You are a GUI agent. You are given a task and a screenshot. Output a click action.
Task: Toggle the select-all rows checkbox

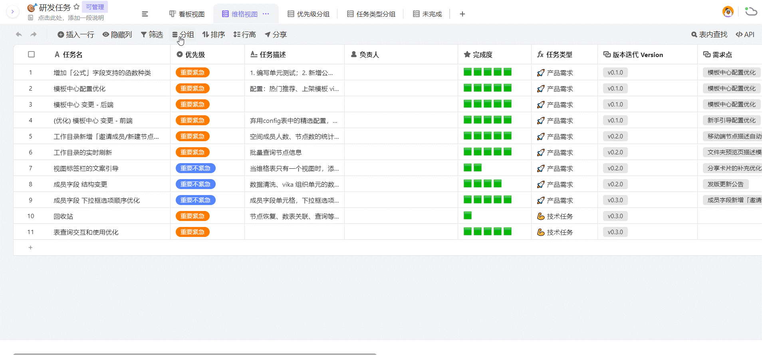tap(31, 54)
